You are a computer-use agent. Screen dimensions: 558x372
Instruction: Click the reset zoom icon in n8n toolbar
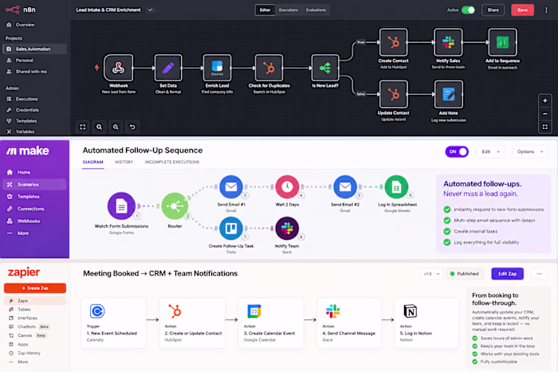[132, 127]
